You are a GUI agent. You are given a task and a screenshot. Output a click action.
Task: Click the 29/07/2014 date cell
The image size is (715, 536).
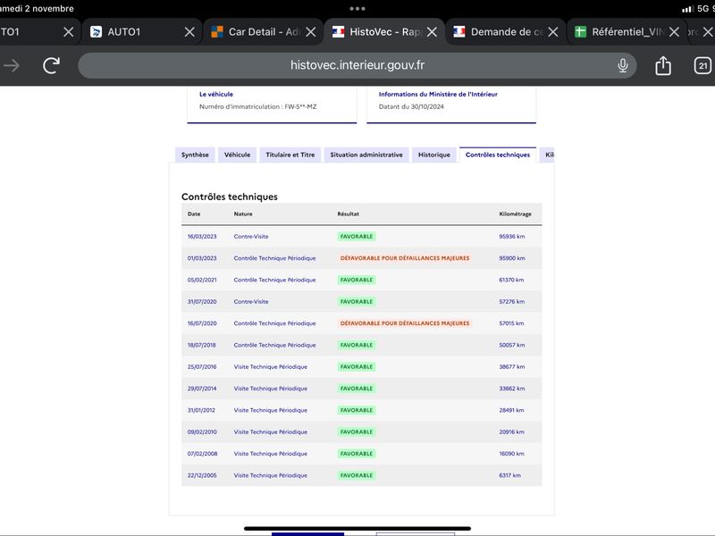(x=202, y=389)
